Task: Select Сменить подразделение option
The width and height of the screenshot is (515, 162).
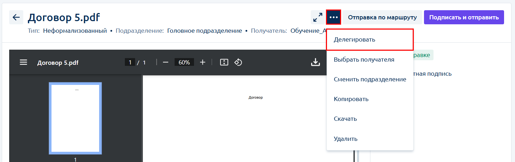Action: pos(370,79)
